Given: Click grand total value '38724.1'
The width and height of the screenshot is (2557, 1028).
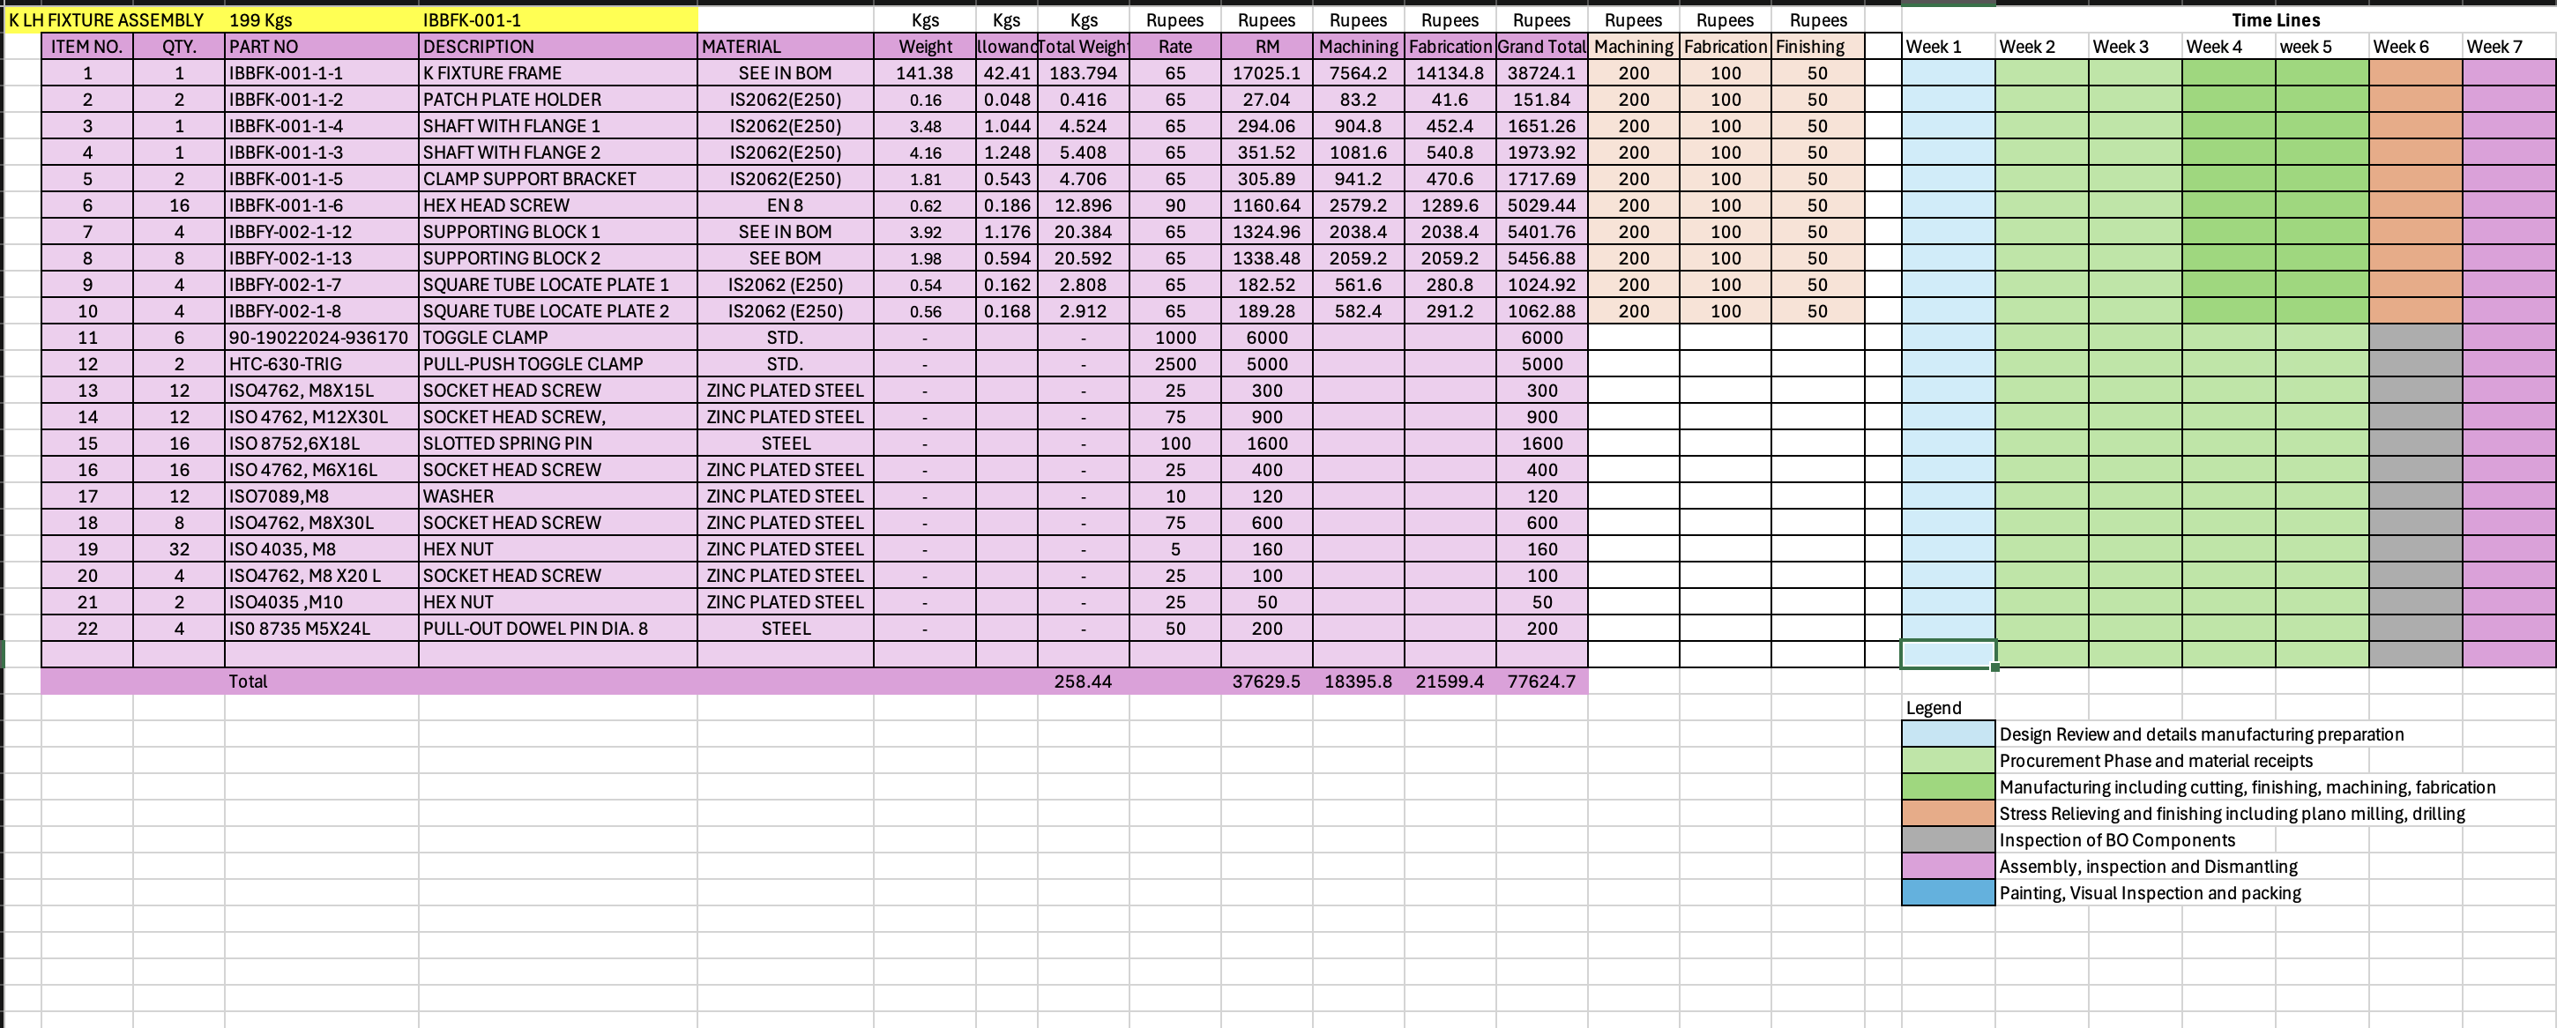Looking at the screenshot, I should [1541, 73].
